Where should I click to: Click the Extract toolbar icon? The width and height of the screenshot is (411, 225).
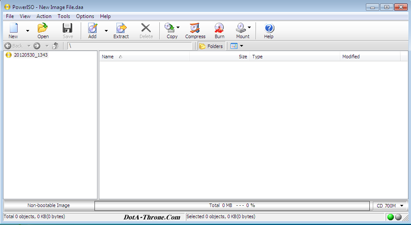121,28
